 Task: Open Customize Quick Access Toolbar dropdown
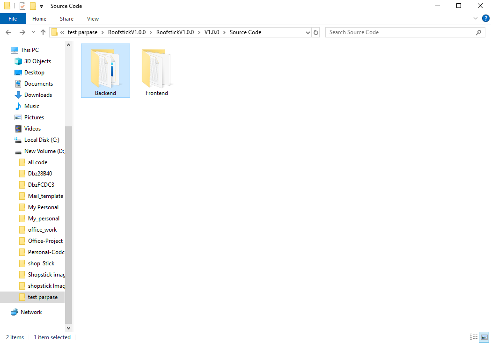tap(41, 6)
